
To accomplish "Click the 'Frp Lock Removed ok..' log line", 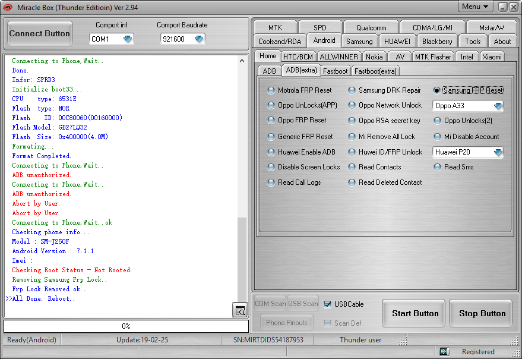I will 49,289.
